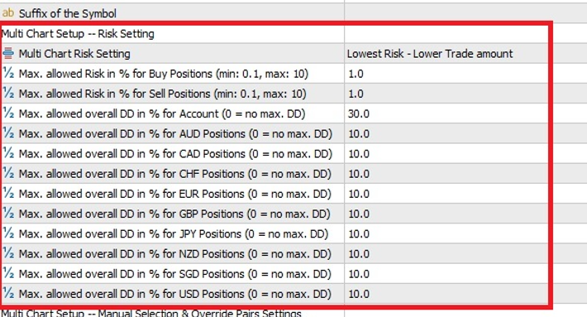Image resolution: width=587 pixels, height=317 pixels.
Task: Select the 'DD in % for SGD Positions' label
Action: 174,274
